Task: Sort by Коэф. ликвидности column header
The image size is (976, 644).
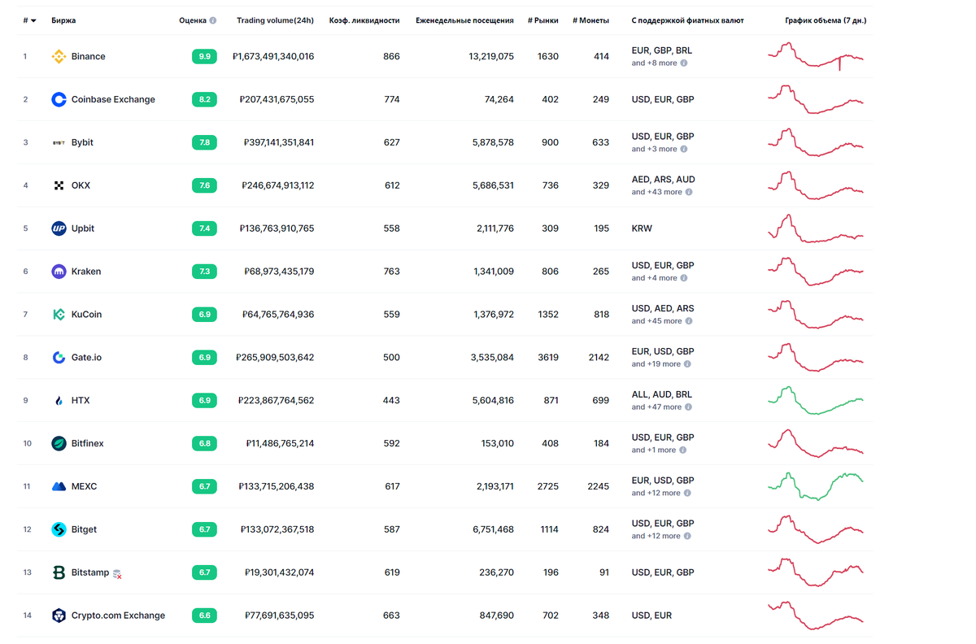Action: 364,20
